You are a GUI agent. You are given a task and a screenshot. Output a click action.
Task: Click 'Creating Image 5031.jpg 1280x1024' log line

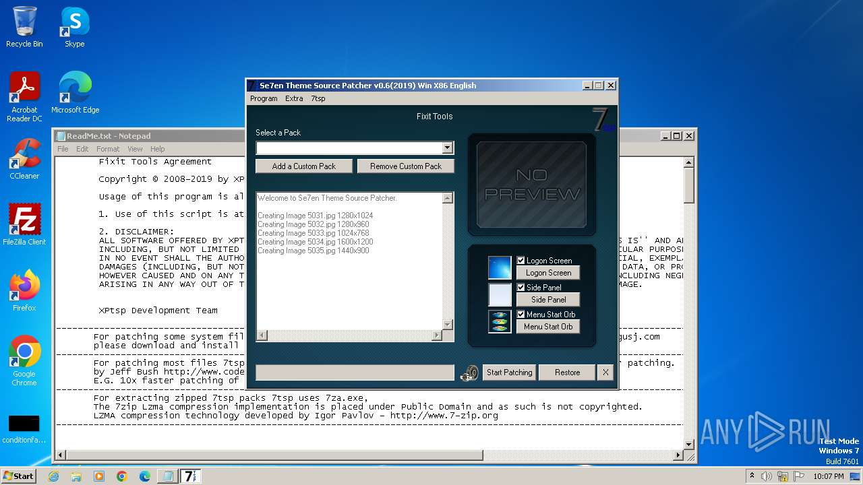315,216
